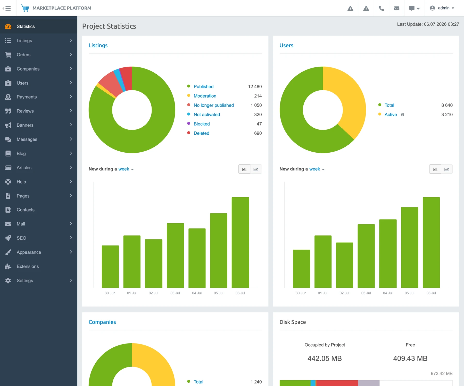Image resolution: width=464 pixels, height=386 pixels.
Task: Expand the Appearance menu chevron
Action: 71,252
